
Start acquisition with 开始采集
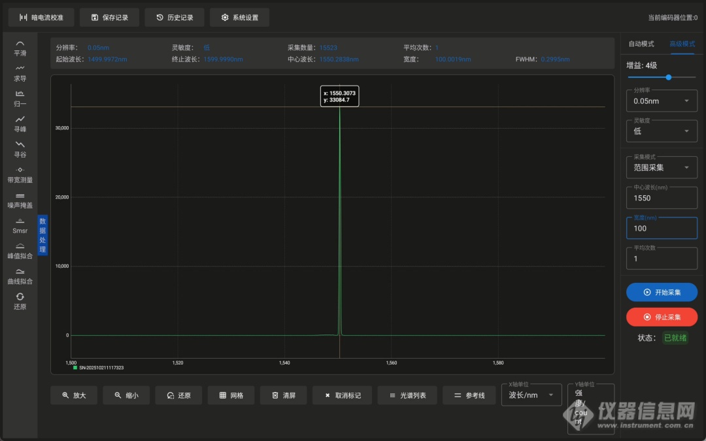point(662,292)
